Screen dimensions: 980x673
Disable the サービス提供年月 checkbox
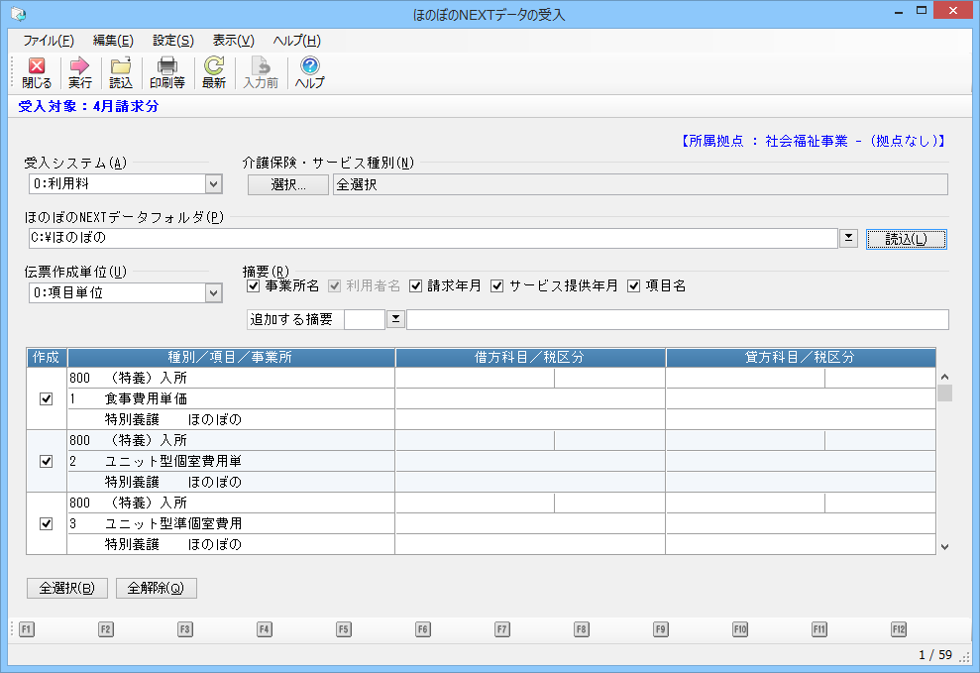(497, 286)
